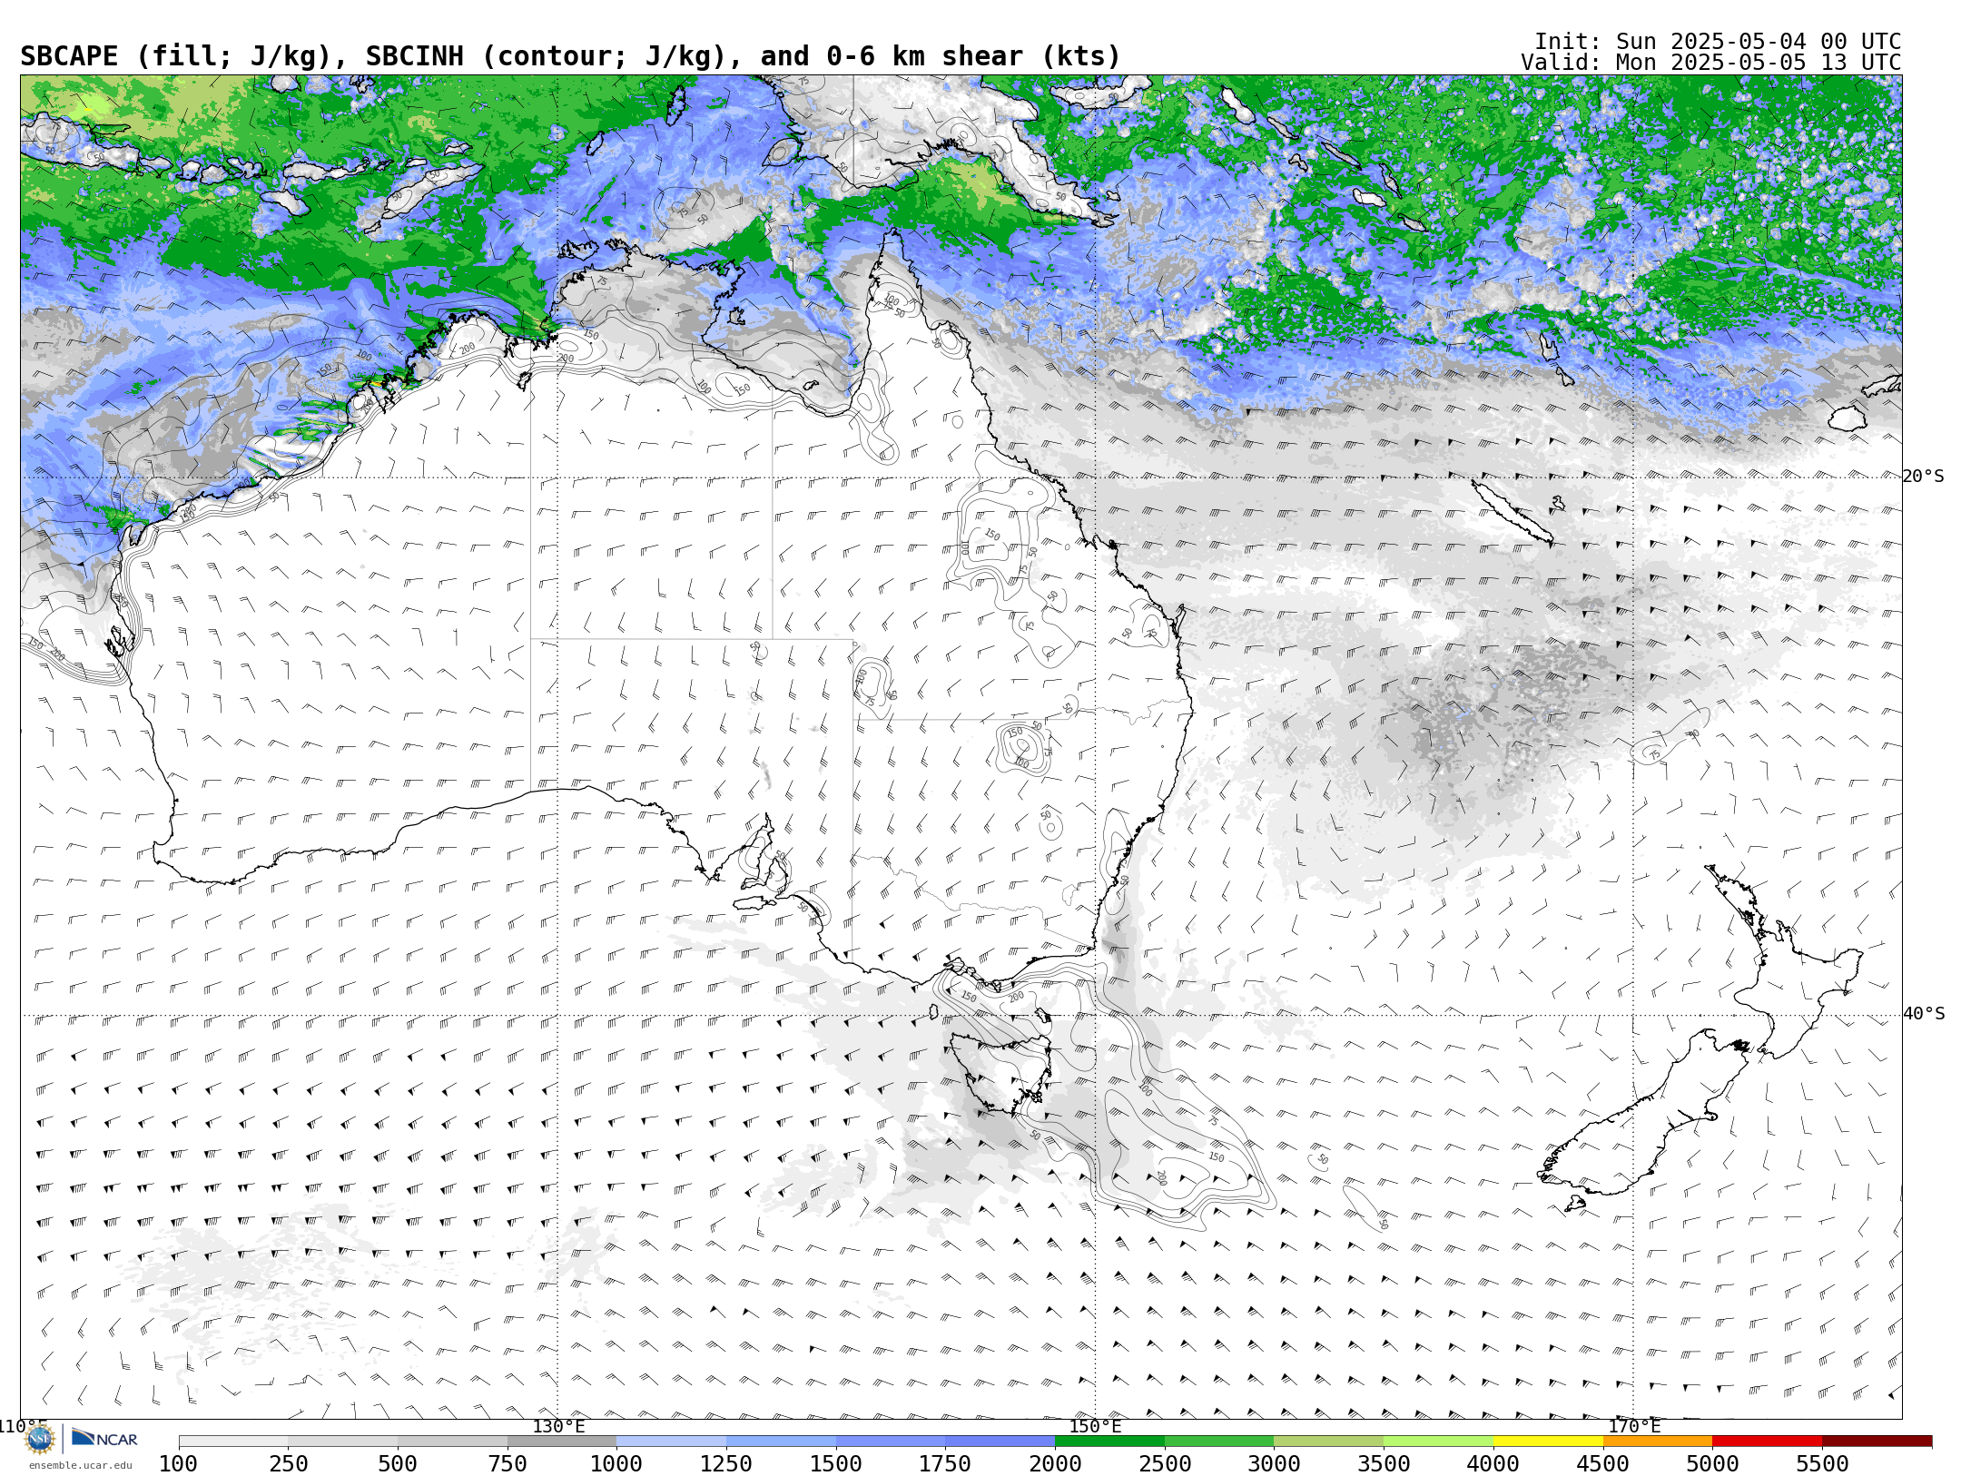Click the colorbar label '1750'
The width and height of the screenshot is (1961, 1476).
[945, 1464]
